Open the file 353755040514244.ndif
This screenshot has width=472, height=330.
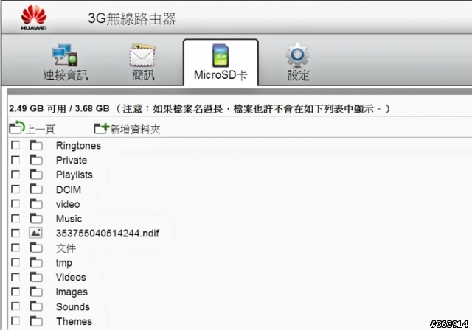[x=108, y=234]
